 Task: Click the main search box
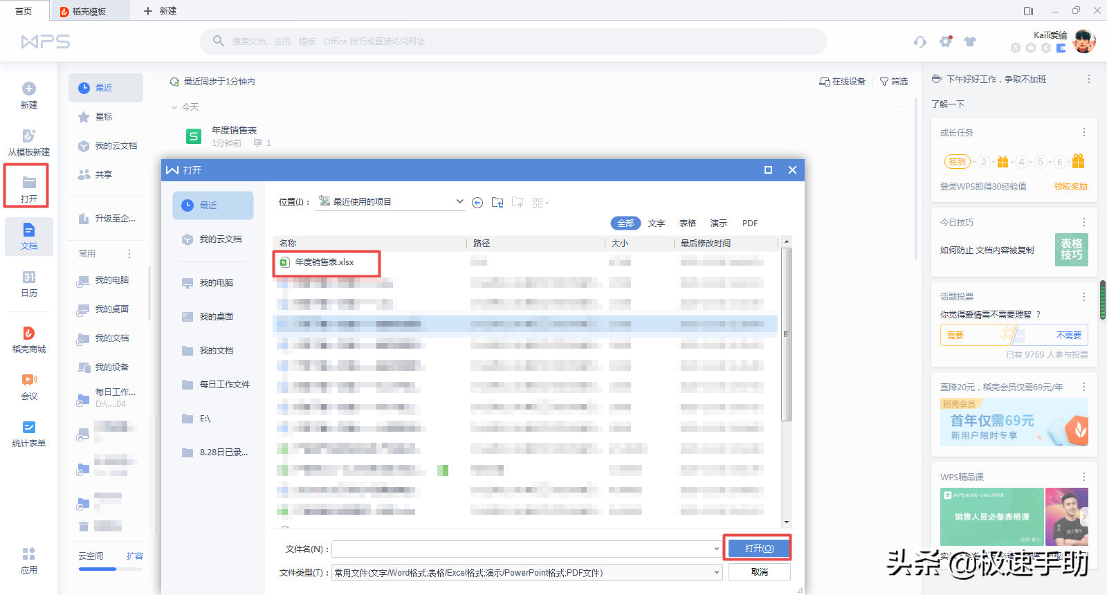(x=513, y=42)
